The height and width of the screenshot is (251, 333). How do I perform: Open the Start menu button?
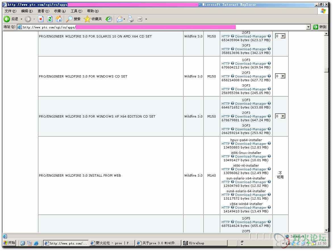pos(10,243)
